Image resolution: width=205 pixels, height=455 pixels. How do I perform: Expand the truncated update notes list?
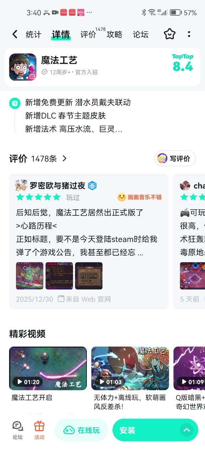74,129
